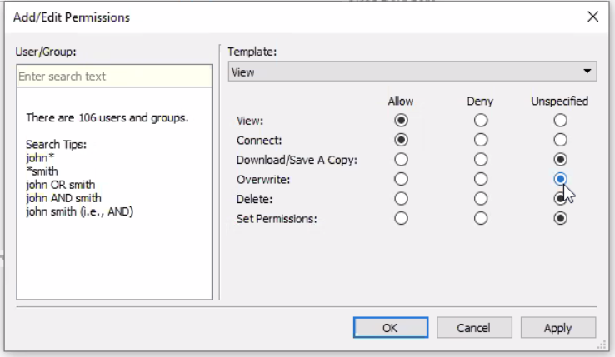Click the User/Group search text field

(x=114, y=77)
